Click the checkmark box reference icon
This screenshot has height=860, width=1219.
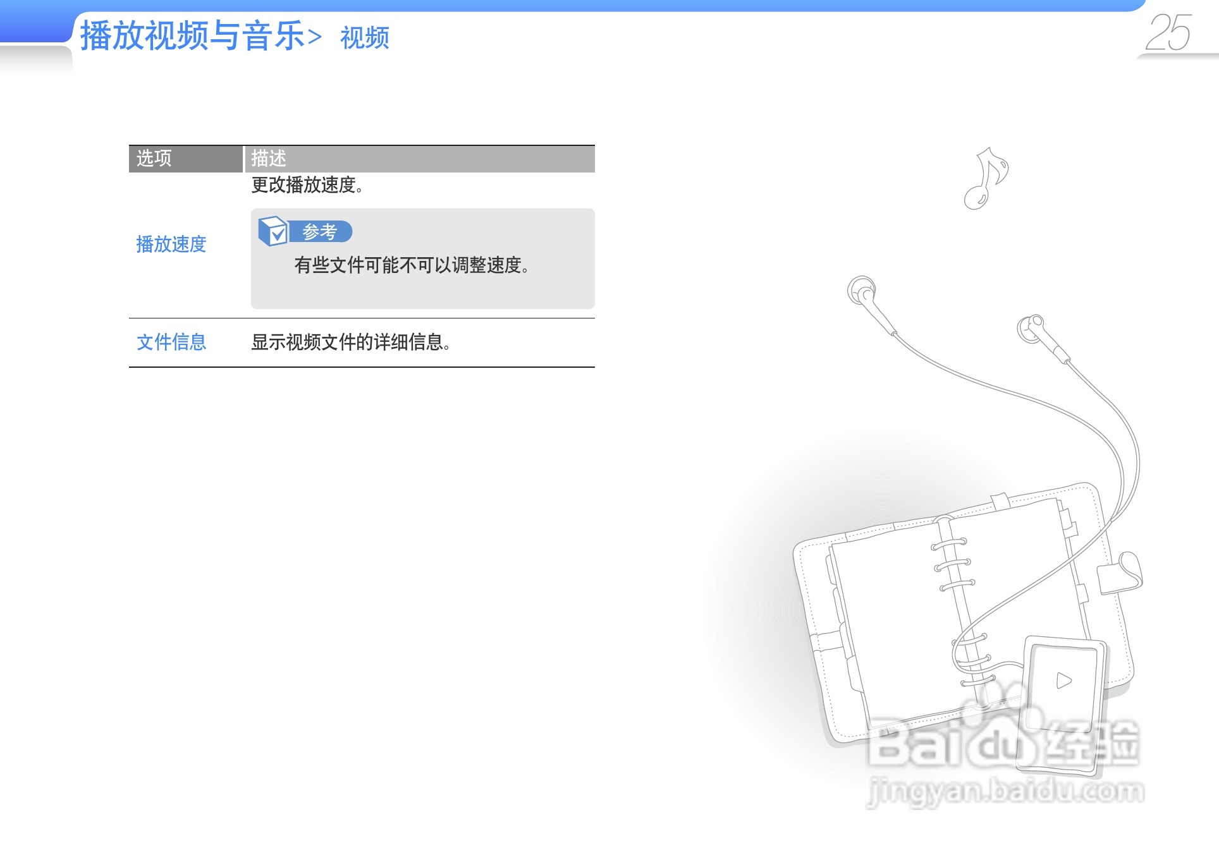coord(273,231)
